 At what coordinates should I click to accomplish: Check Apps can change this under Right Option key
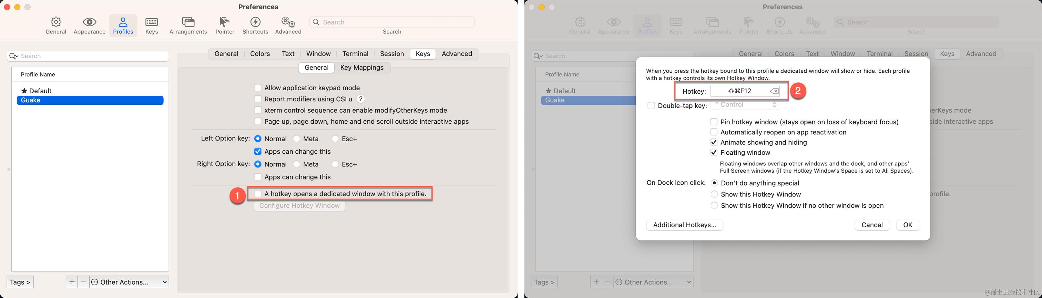coord(258,177)
